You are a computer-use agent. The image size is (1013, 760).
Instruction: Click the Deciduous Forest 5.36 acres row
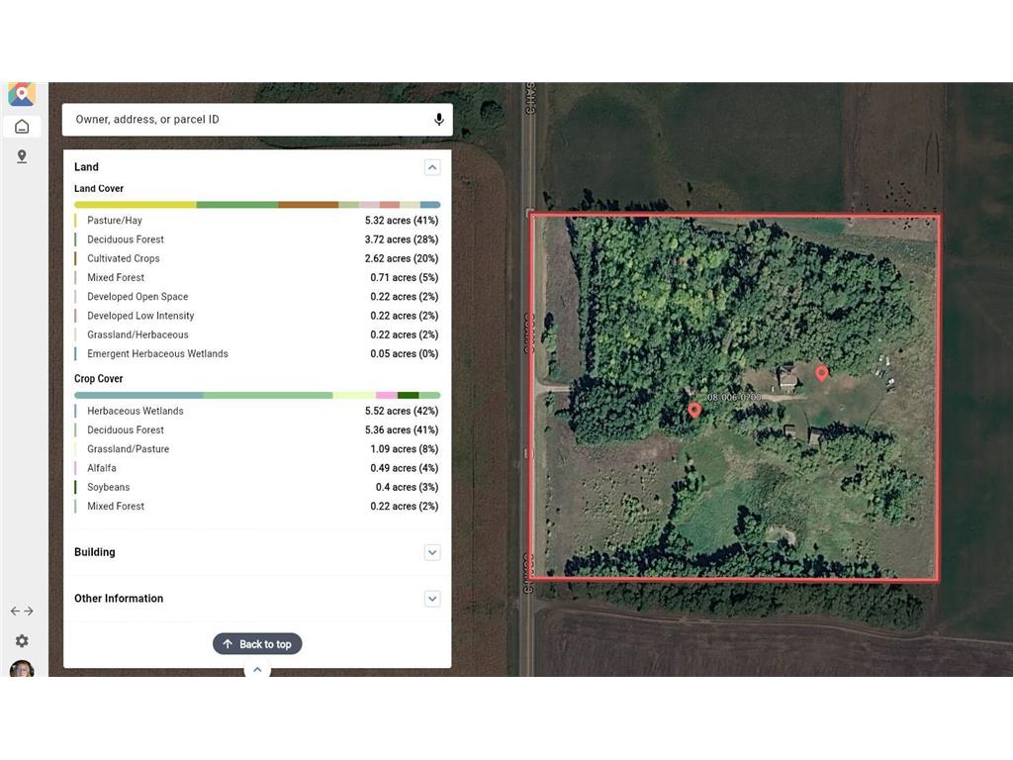tap(256, 429)
